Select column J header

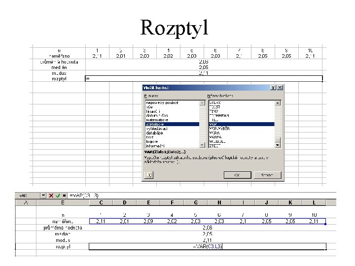click(266, 202)
